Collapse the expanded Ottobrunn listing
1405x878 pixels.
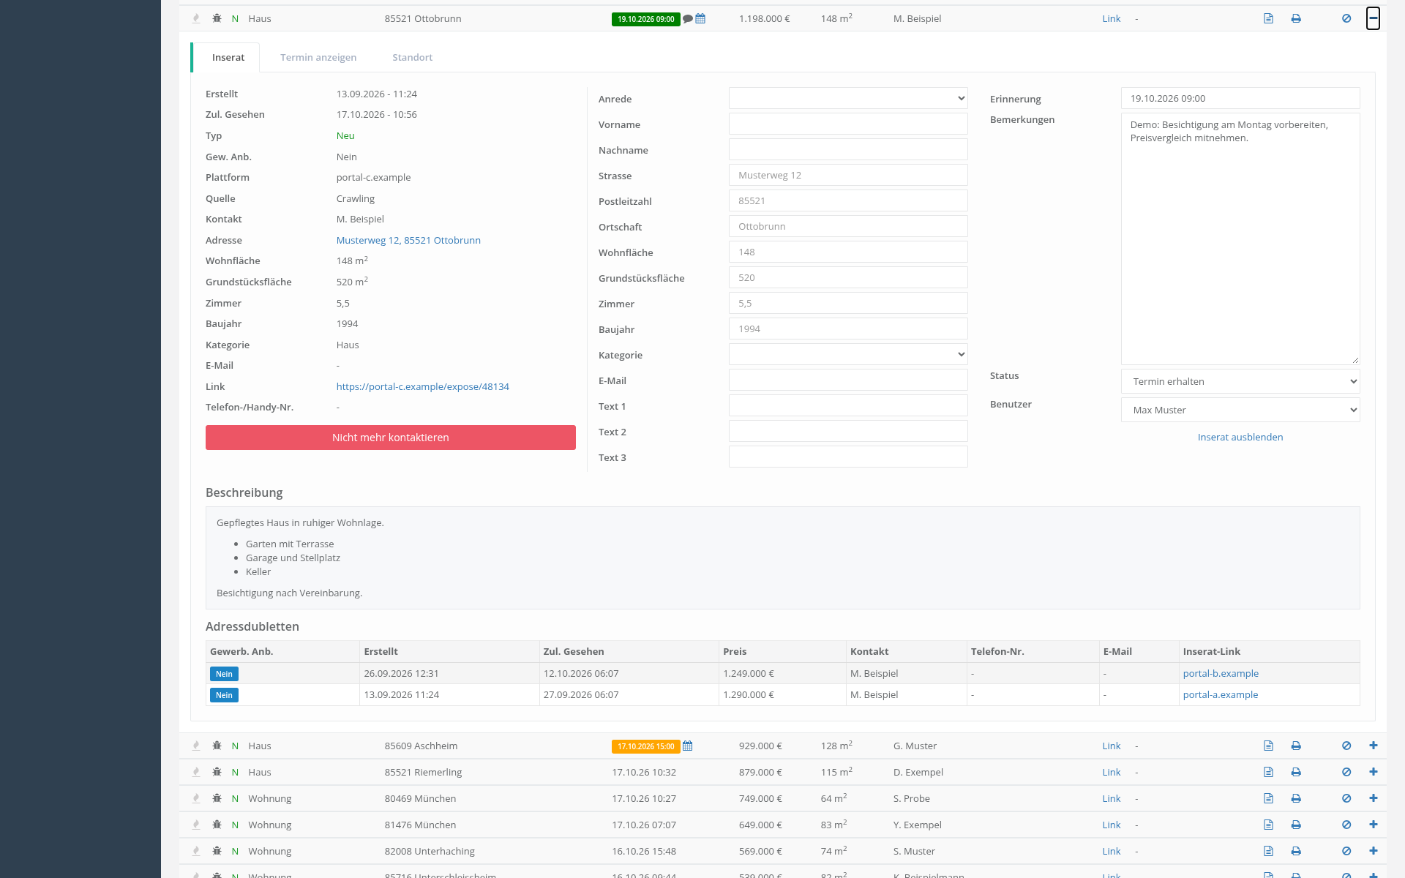point(1373,18)
